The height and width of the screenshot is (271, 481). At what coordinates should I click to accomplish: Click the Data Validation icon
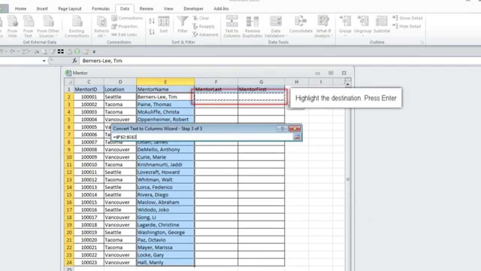[x=276, y=22]
